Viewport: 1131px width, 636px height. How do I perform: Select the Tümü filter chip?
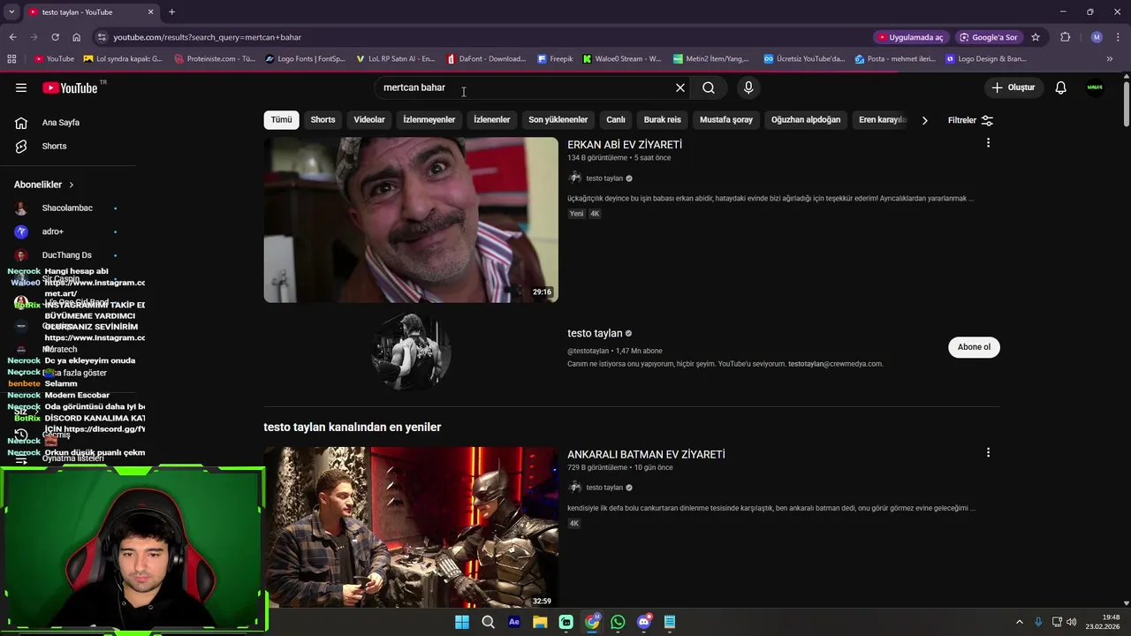click(281, 119)
